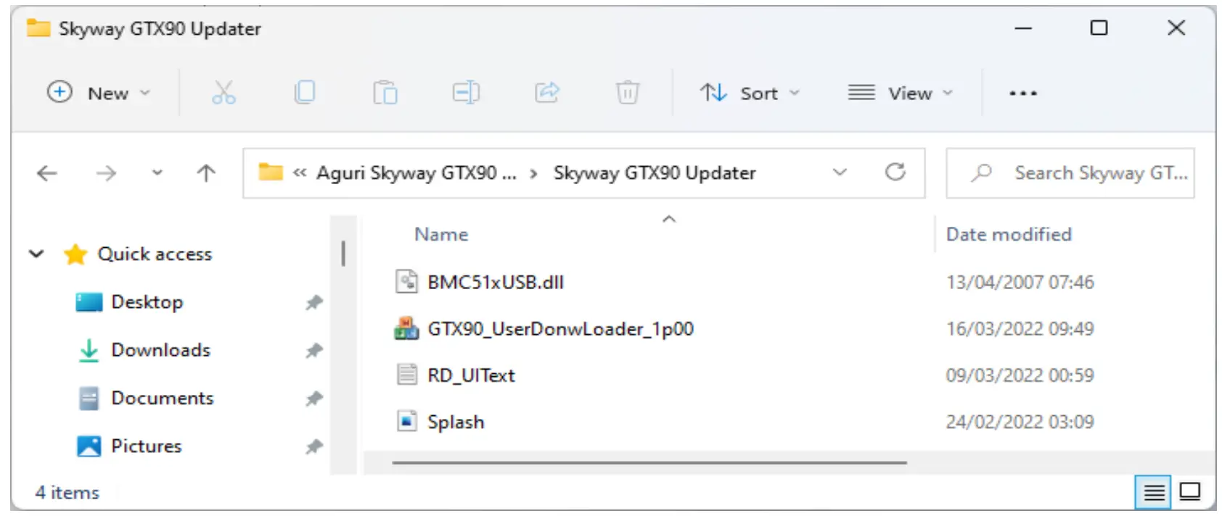Close the Skyway GTX90 Updater window
This screenshot has width=1222, height=516.
1176,28
